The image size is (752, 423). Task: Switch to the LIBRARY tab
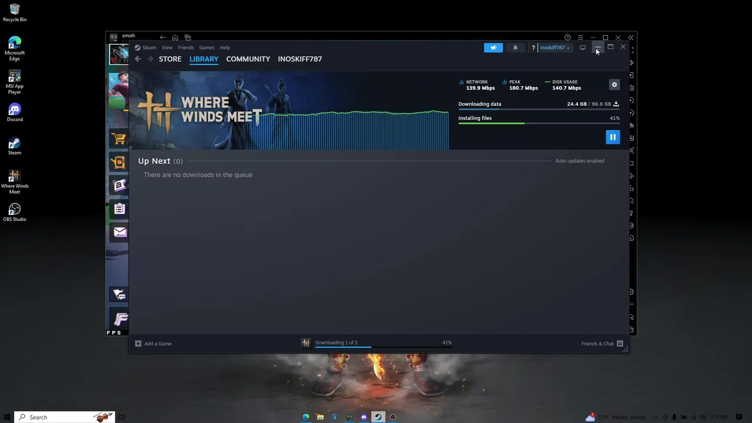pos(204,59)
